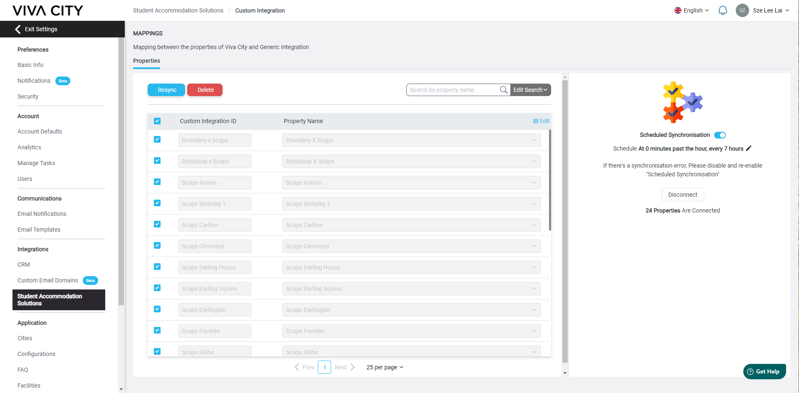The height and width of the screenshot is (393, 799).
Task: Open Manage Tasks page
Action: (x=36, y=163)
